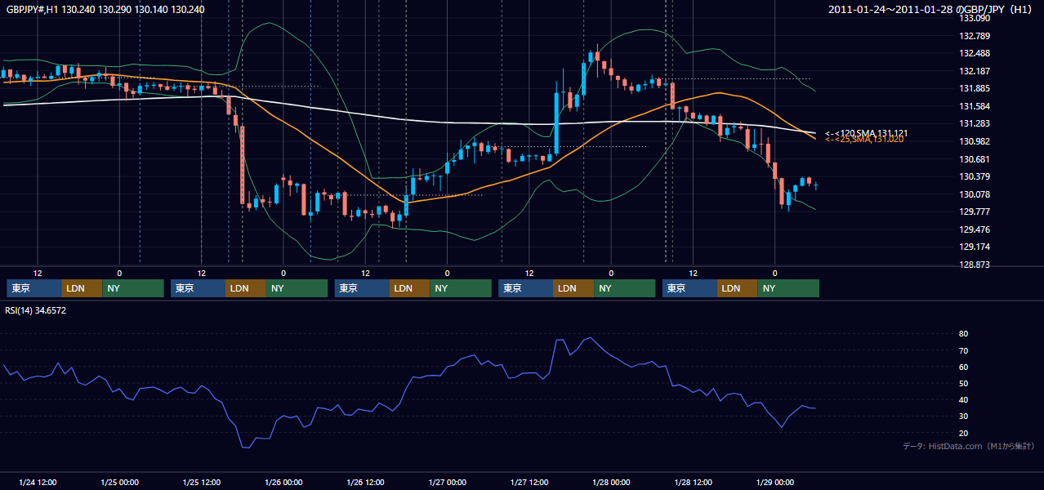1044x490 pixels.
Task: Select the RSI axis value 30
Action: pyautogui.click(x=964, y=416)
